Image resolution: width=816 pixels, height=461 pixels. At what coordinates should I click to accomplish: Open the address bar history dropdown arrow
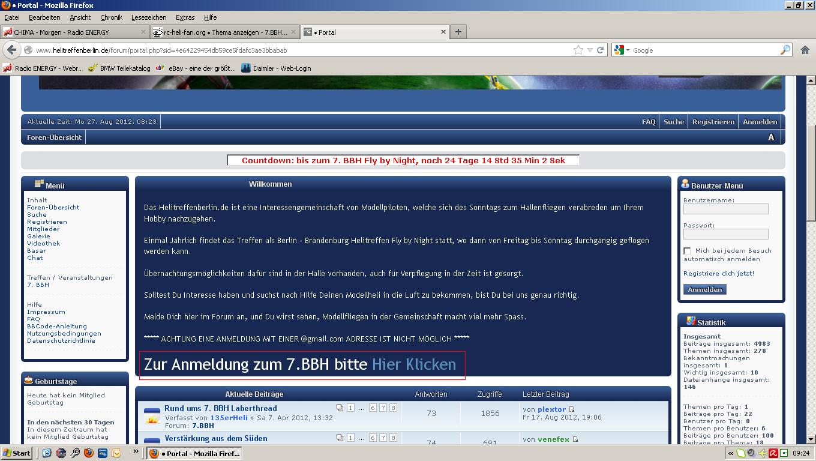click(589, 50)
